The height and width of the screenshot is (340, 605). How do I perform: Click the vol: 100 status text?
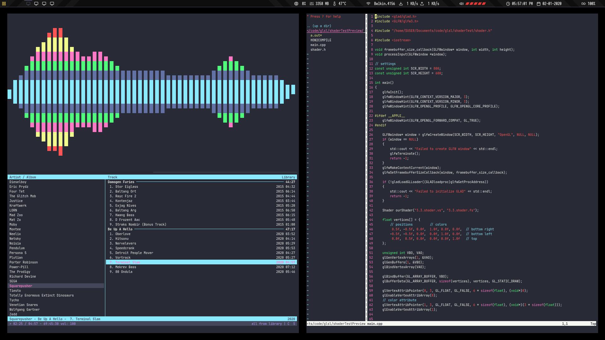coord(67,324)
